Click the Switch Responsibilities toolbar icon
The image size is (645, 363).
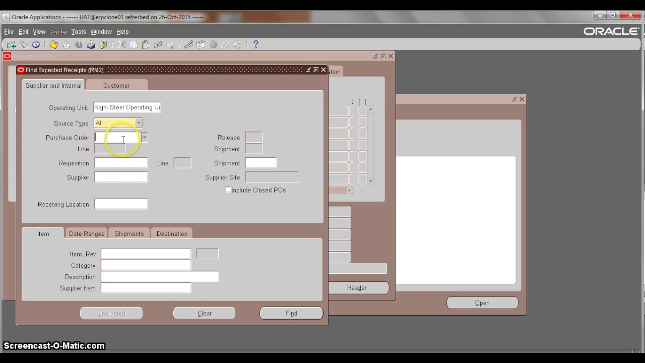click(79, 45)
